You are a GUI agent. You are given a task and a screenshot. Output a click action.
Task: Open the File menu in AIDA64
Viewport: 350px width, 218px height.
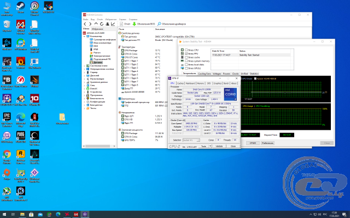[x=85, y=20]
